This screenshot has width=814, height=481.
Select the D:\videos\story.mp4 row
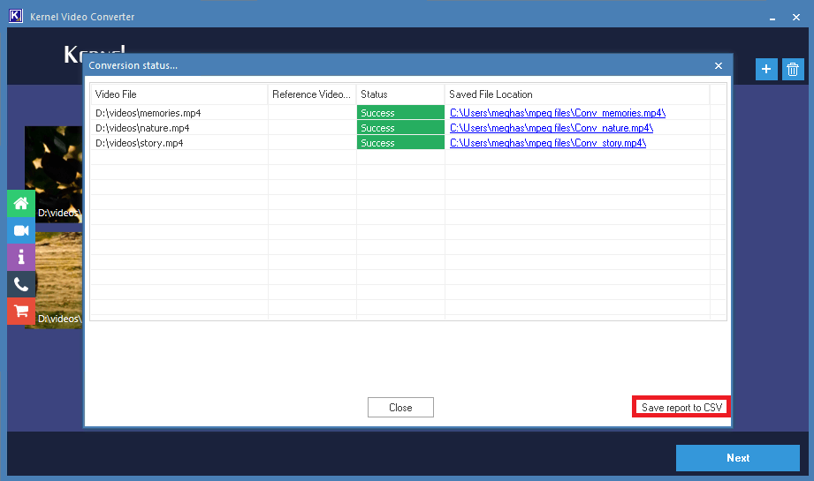pos(407,143)
